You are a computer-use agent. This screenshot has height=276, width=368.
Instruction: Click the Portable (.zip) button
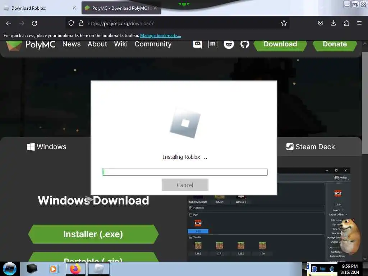[x=93, y=257]
